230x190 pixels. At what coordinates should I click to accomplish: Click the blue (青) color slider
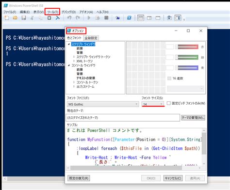pyautogui.click(x=187, y=68)
